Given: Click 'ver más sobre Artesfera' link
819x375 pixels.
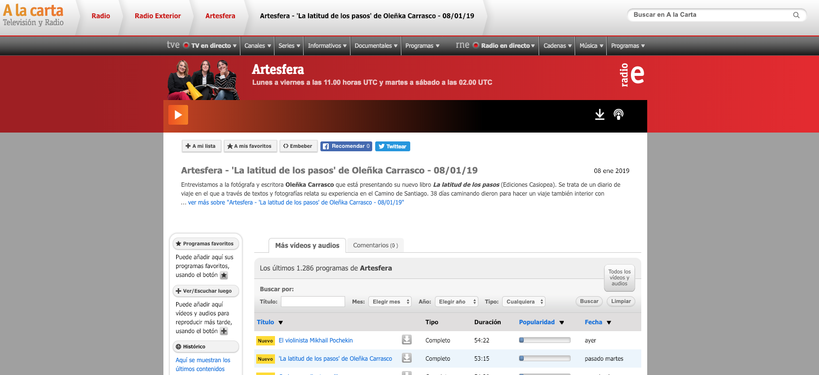Looking at the screenshot, I should 296,203.
